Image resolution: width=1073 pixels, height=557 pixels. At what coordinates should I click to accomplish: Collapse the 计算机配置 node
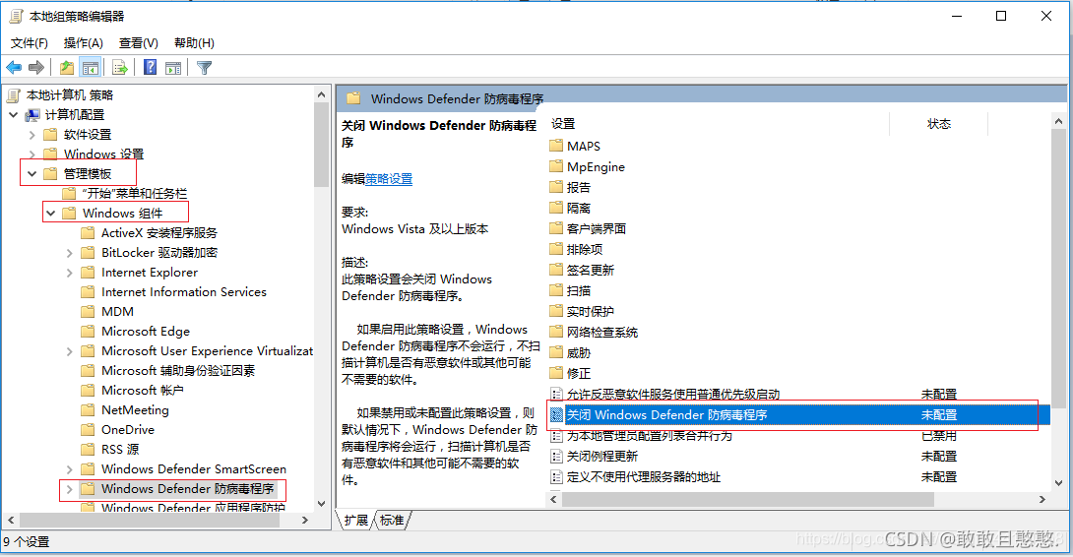[14, 114]
